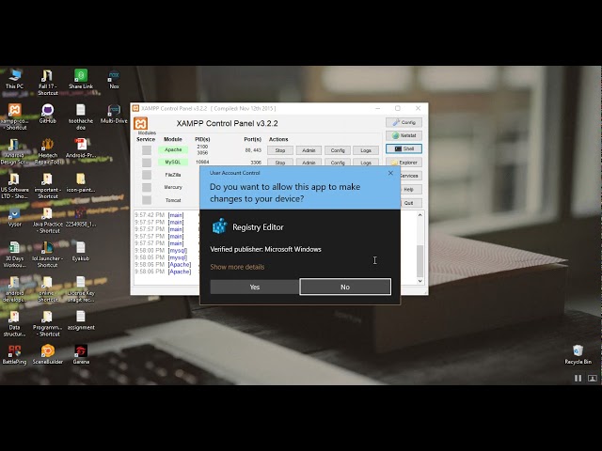Open xampp-control Shortcut desktop icon

point(15,117)
